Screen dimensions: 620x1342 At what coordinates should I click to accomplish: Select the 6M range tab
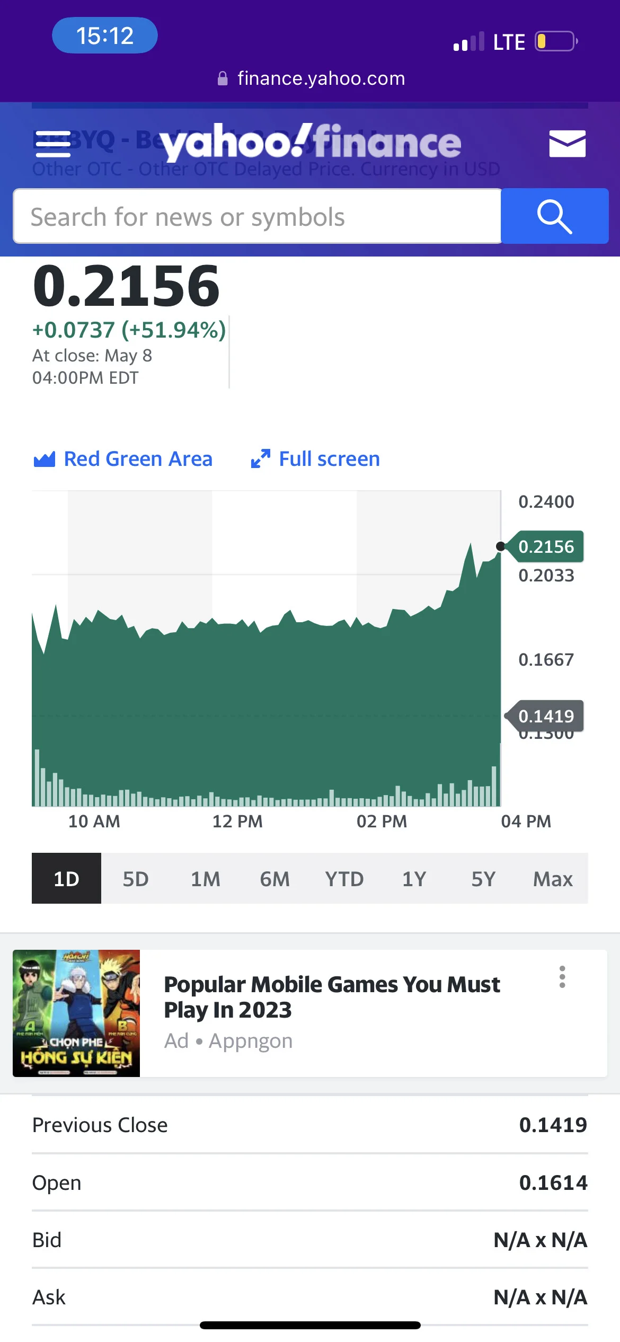(x=274, y=878)
